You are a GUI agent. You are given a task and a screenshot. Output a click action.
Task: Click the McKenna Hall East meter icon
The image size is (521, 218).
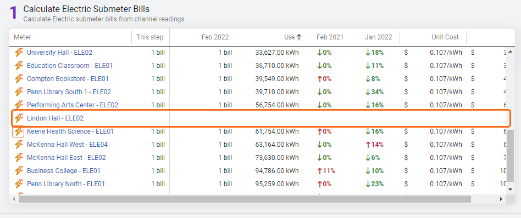pos(19,158)
